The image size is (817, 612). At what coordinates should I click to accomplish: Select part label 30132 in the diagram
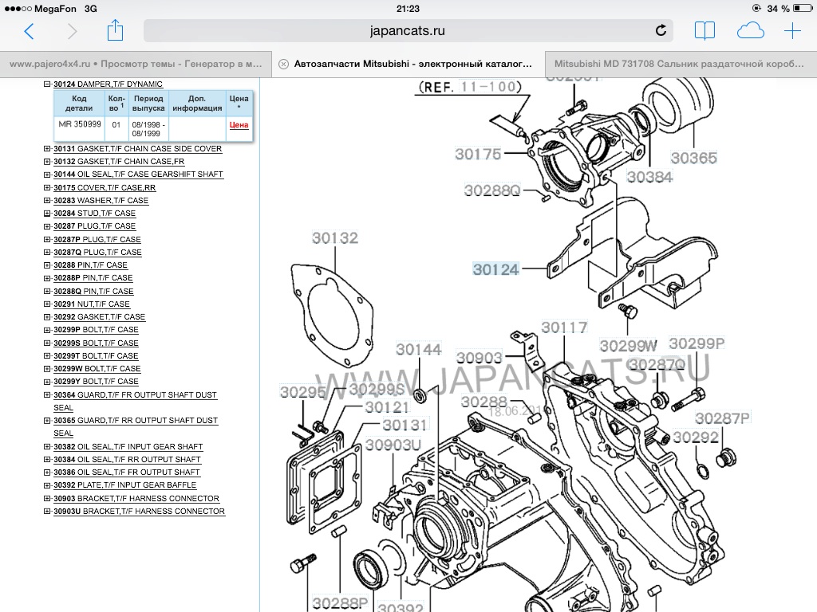[x=334, y=238]
